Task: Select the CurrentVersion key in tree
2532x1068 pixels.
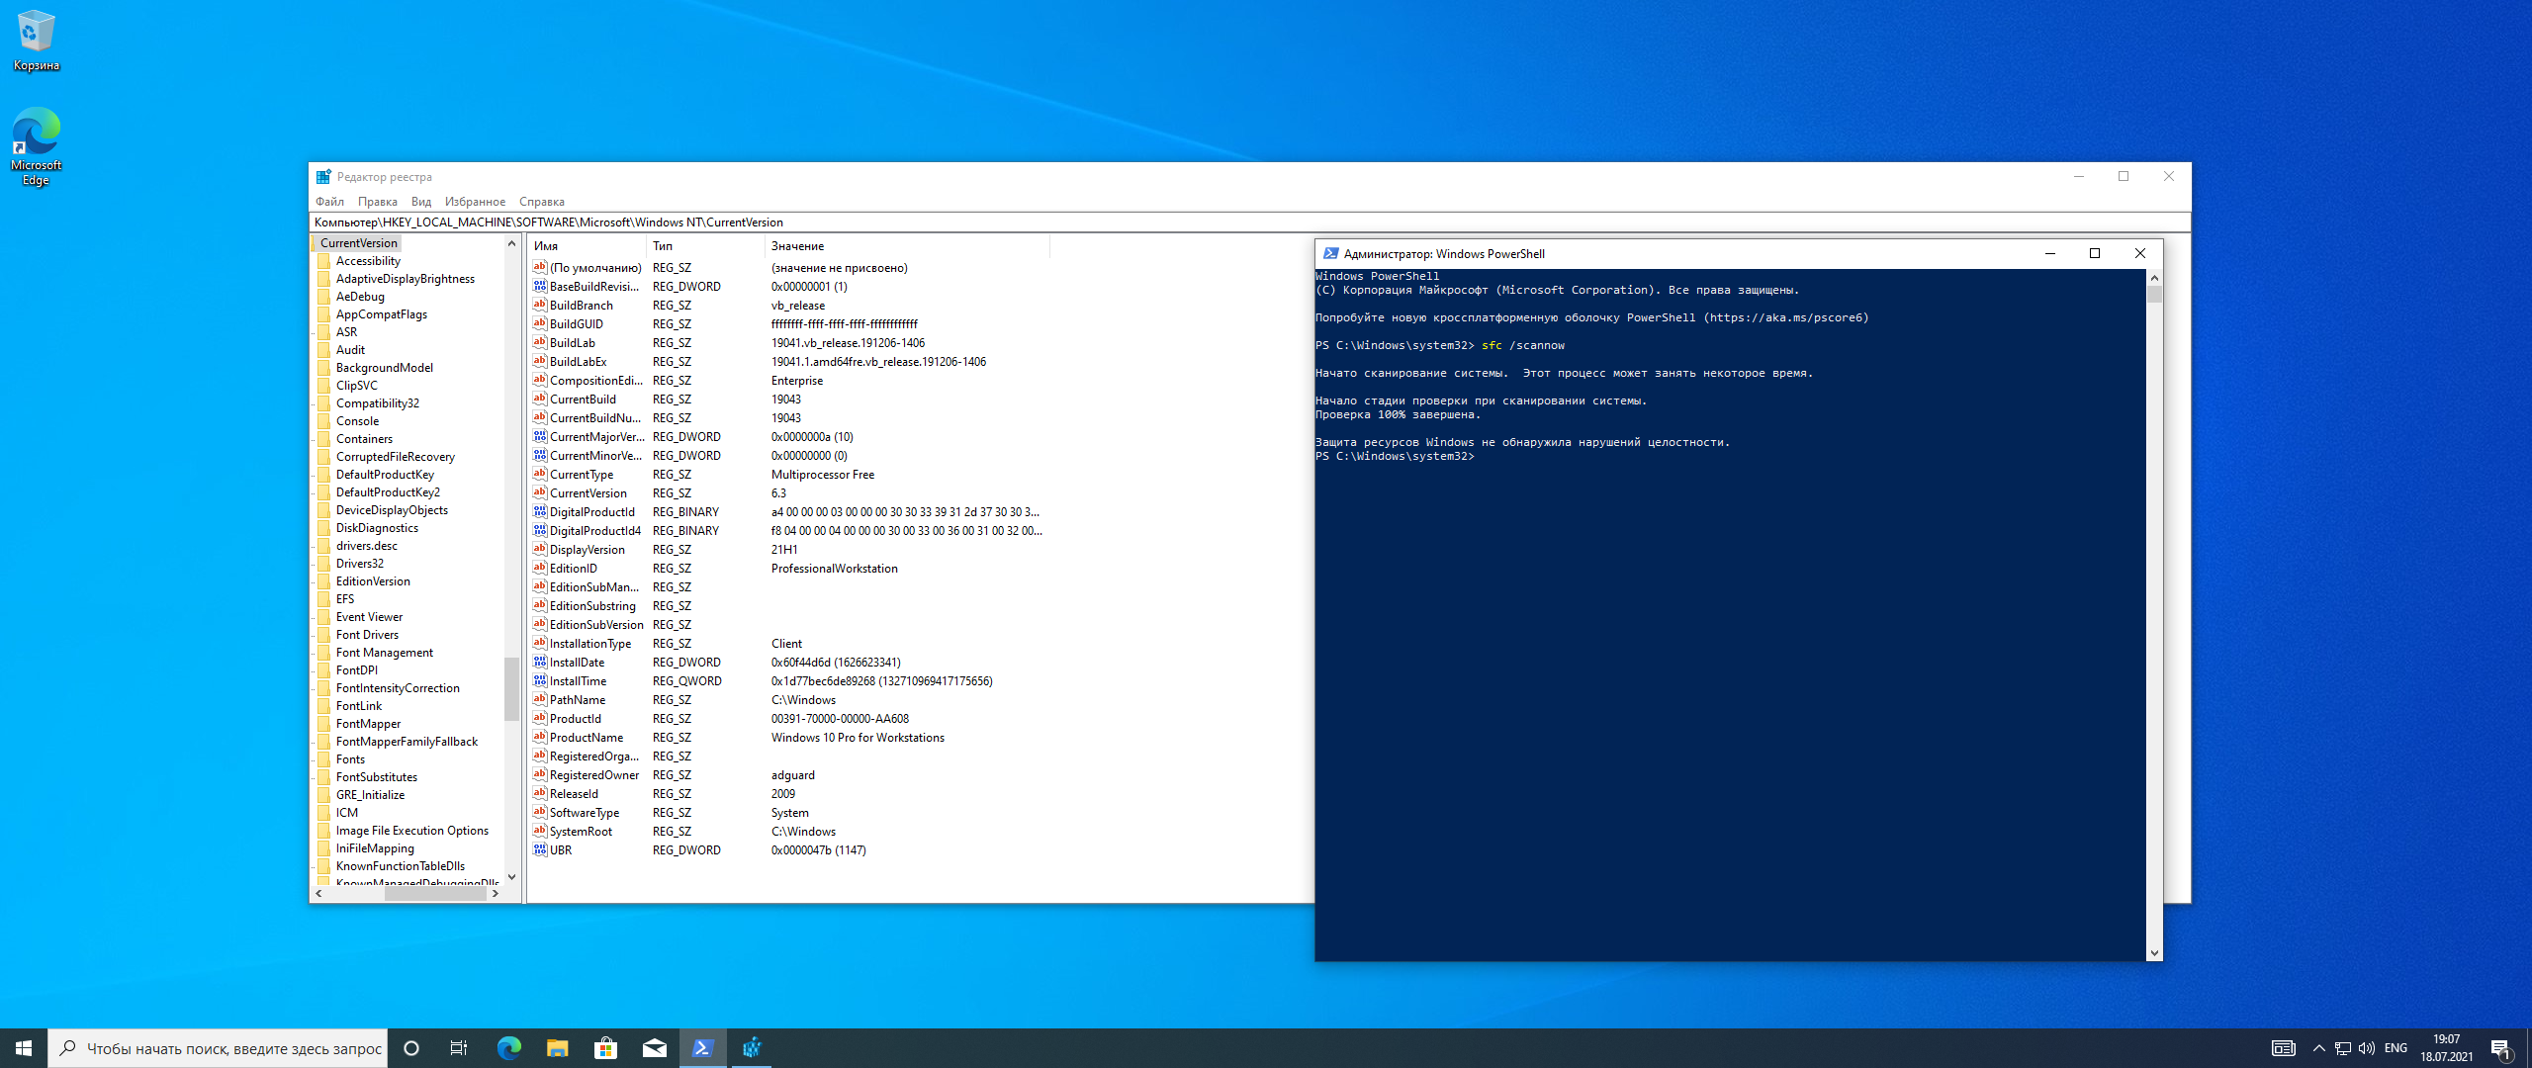Action: (x=358, y=243)
